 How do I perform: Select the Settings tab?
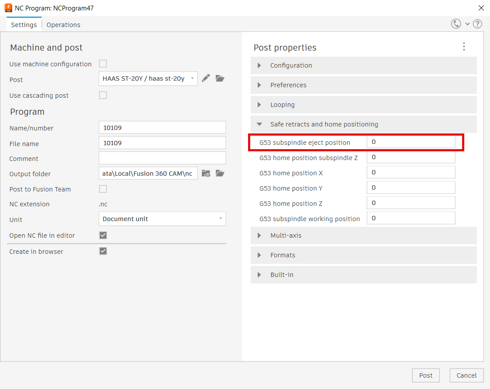pos(24,25)
